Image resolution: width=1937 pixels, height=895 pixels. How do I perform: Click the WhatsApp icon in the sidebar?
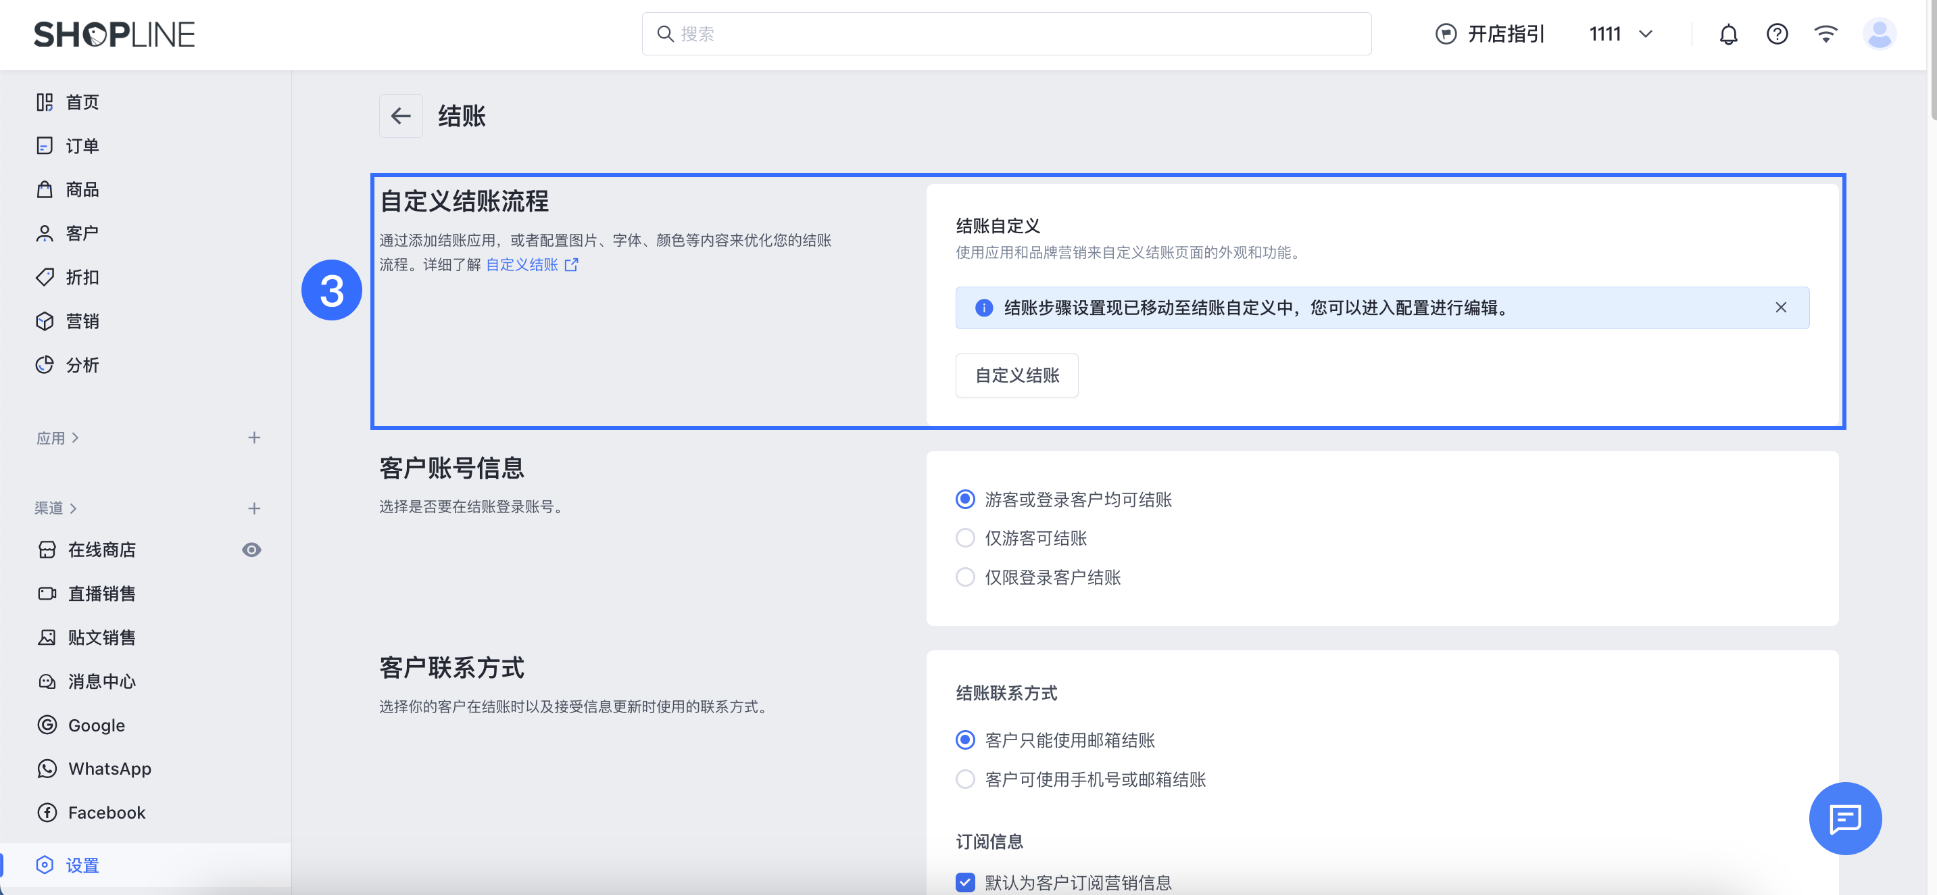pyautogui.click(x=47, y=769)
